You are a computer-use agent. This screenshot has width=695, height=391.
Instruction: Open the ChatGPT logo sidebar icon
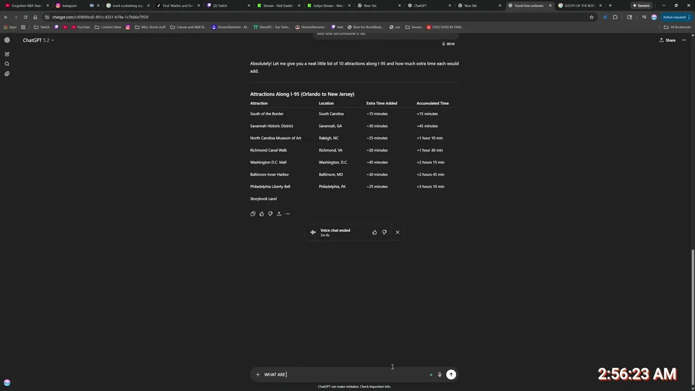(x=7, y=40)
